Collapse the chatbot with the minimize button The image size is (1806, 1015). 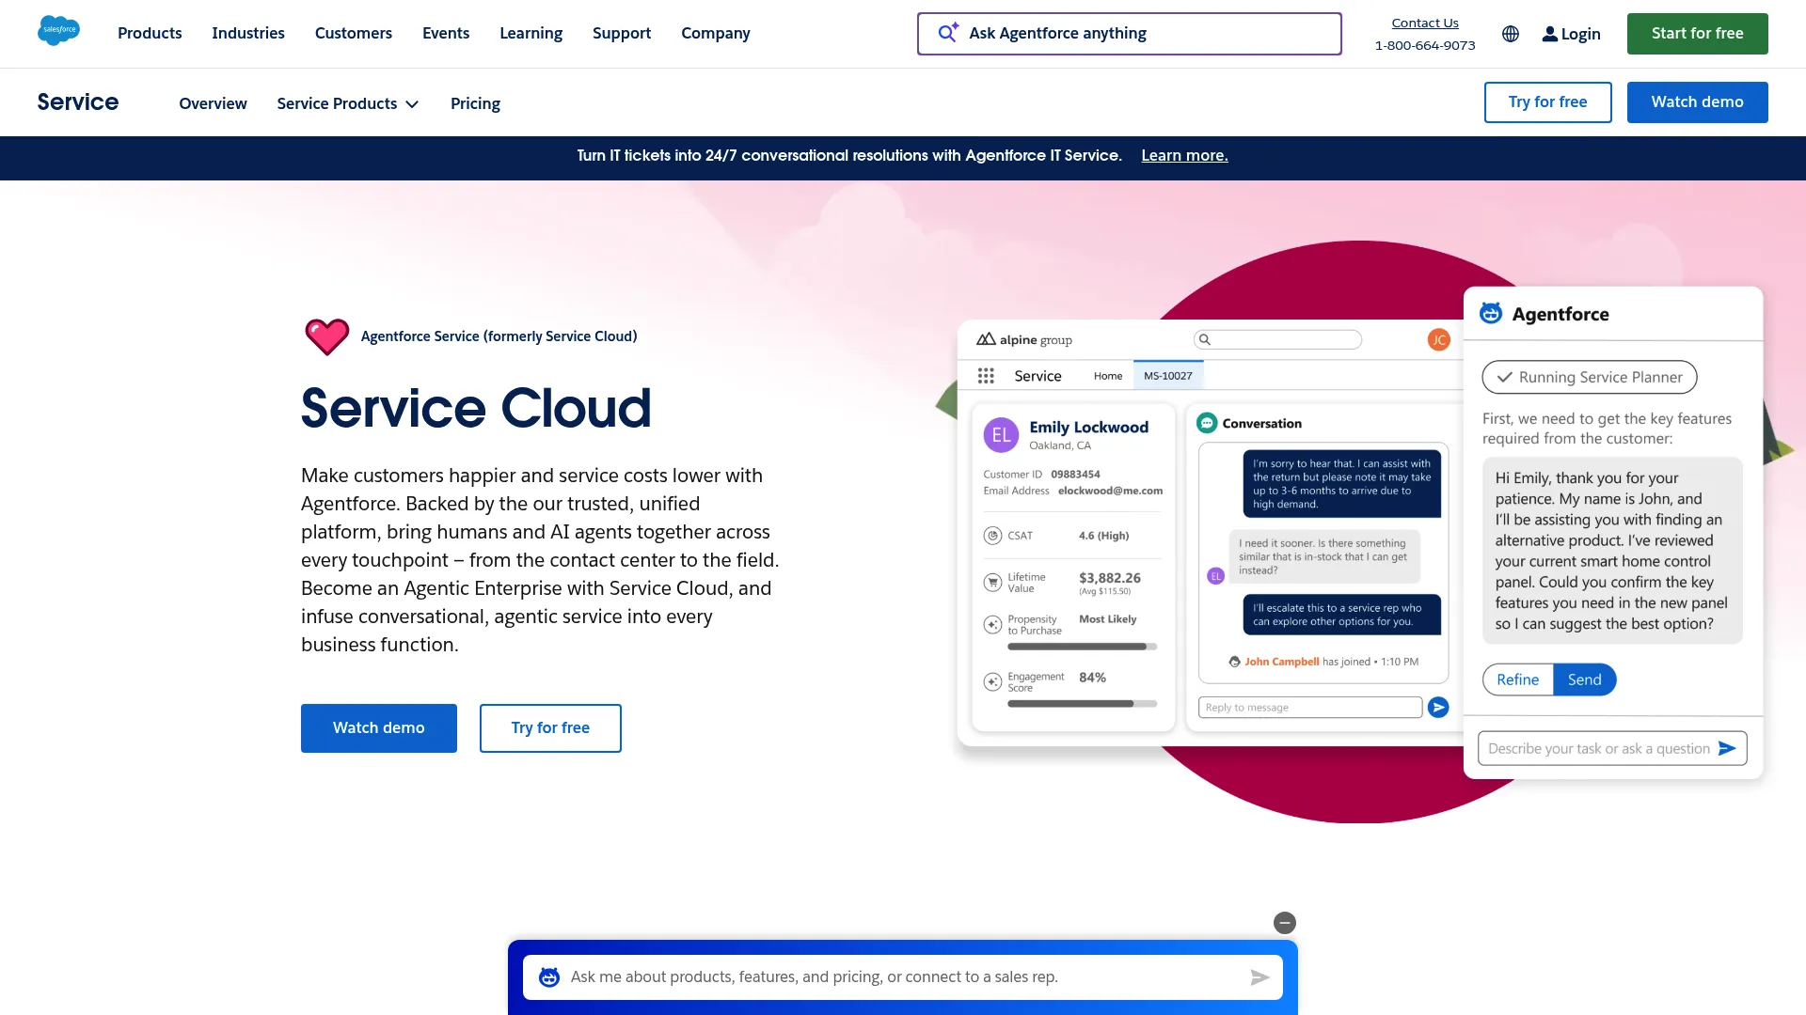[x=1285, y=923]
